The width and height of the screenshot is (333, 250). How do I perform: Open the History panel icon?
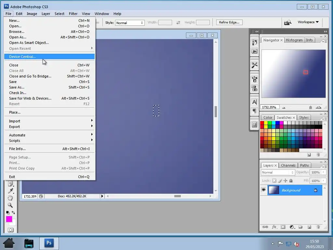coord(254,43)
